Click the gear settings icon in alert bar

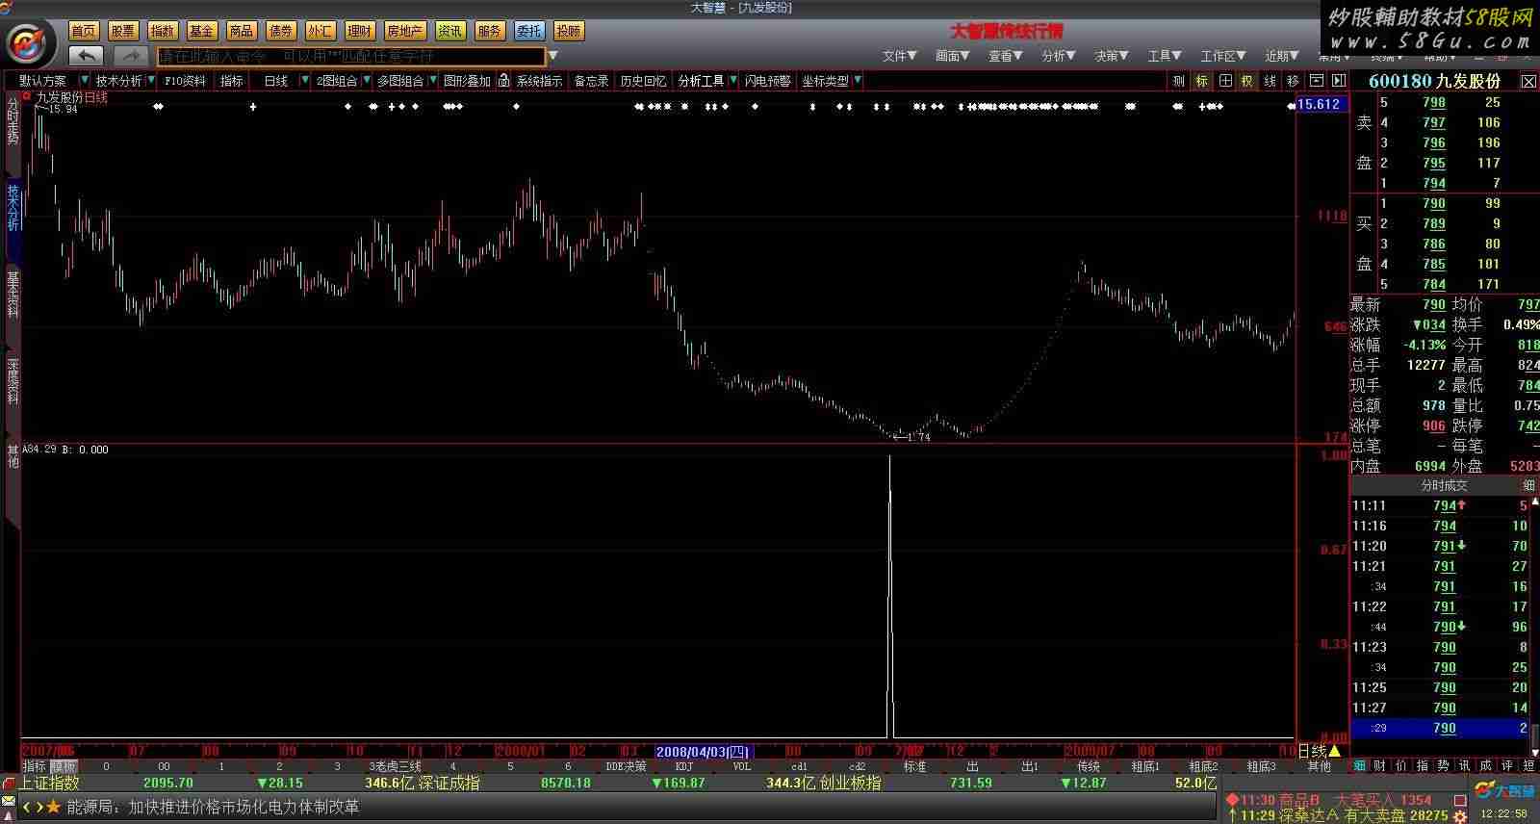click(1460, 816)
